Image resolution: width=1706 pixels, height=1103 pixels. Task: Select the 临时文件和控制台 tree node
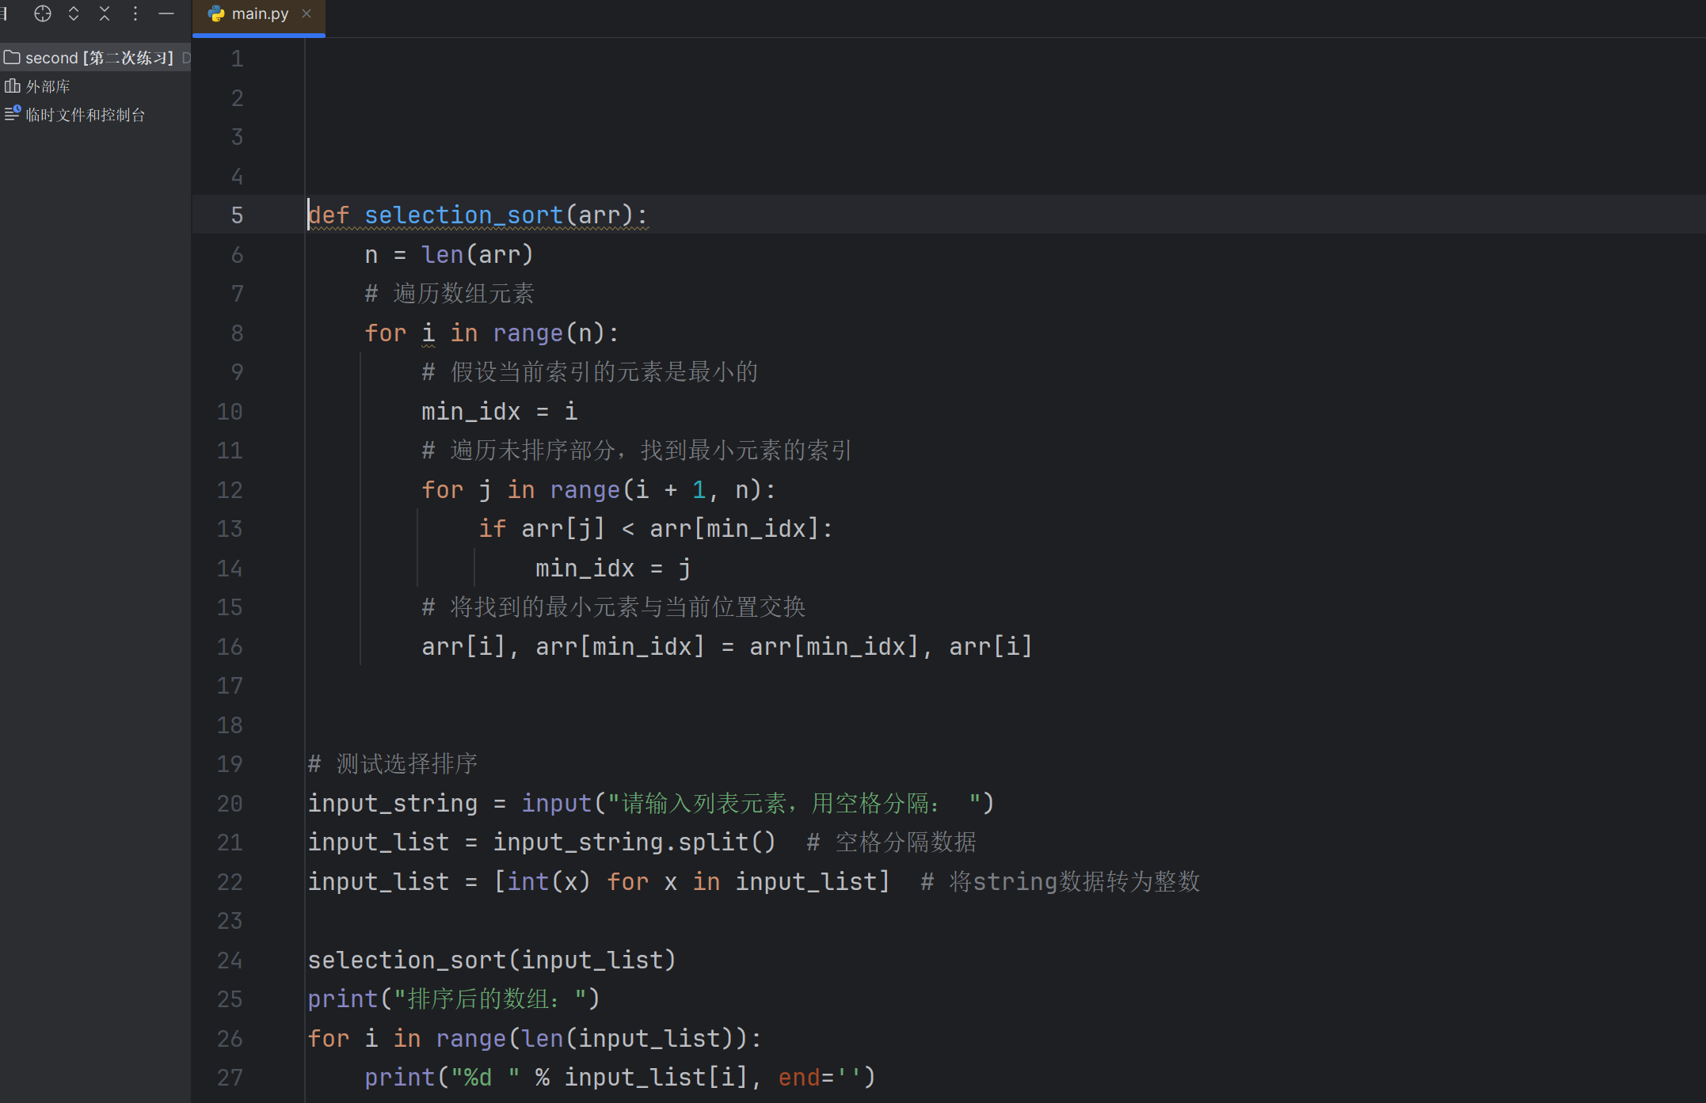[x=85, y=115]
